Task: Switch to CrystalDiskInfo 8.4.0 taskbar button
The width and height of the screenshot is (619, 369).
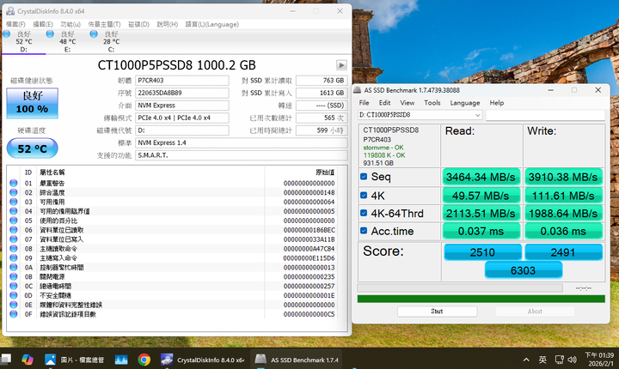Action: (x=203, y=360)
